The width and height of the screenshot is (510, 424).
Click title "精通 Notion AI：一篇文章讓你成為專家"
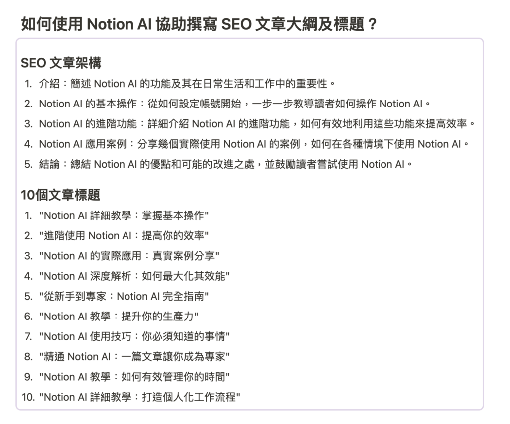(134, 356)
